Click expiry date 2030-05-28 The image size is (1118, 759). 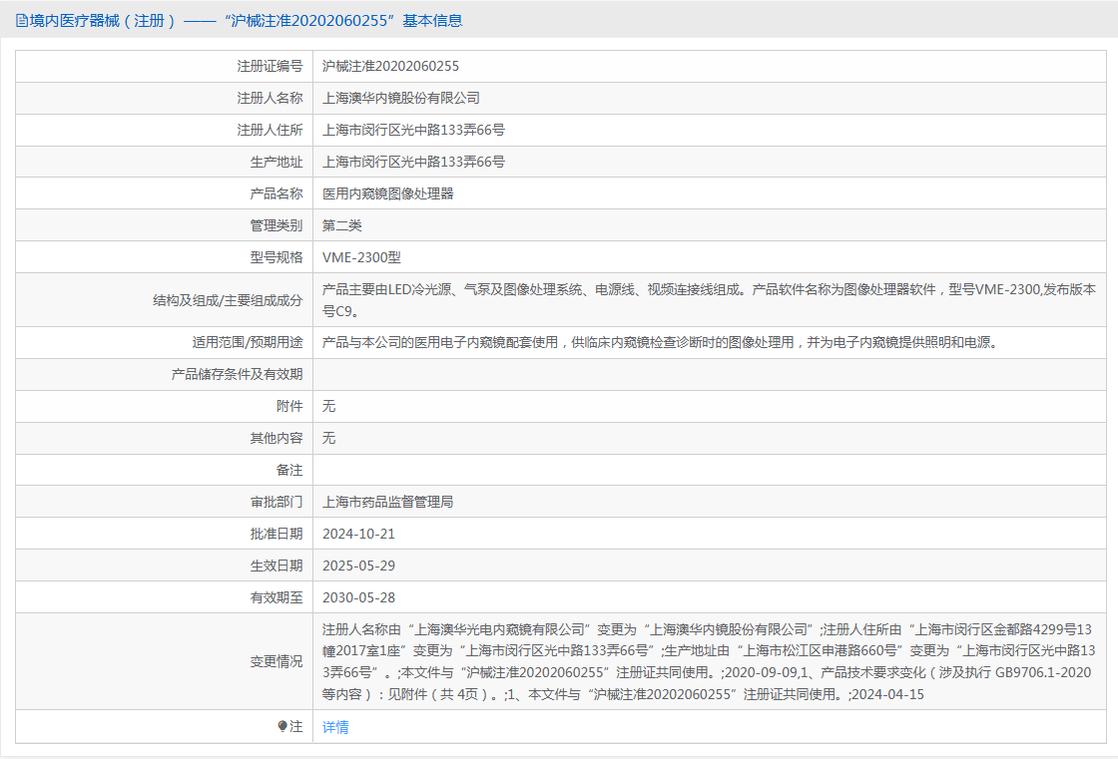[x=358, y=597]
